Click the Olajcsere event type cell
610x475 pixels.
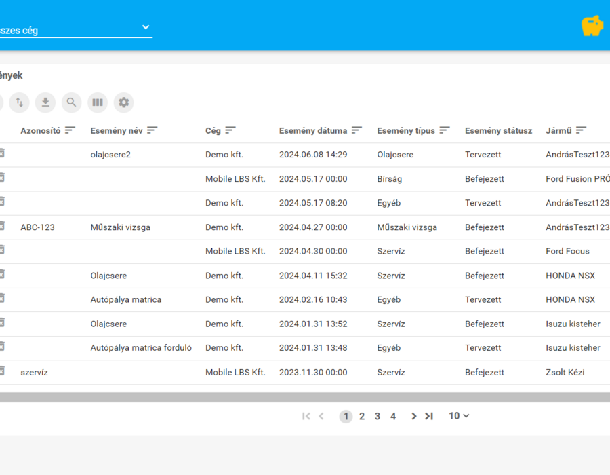[x=395, y=155]
